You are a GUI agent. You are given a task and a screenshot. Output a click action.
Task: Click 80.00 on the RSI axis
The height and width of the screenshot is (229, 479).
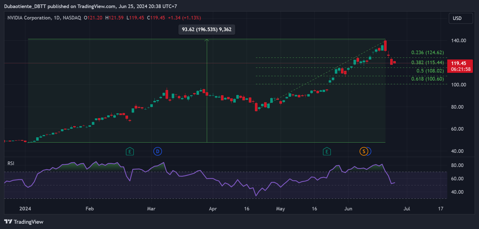point(457,165)
